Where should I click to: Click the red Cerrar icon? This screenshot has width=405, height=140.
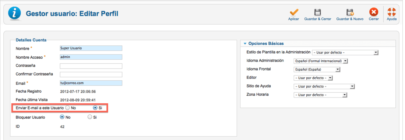point(374,12)
